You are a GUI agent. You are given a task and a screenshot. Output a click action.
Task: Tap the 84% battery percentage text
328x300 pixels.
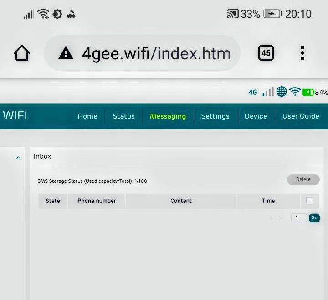(x=321, y=92)
